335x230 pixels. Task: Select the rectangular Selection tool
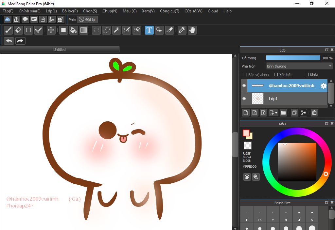coord(96,30)
